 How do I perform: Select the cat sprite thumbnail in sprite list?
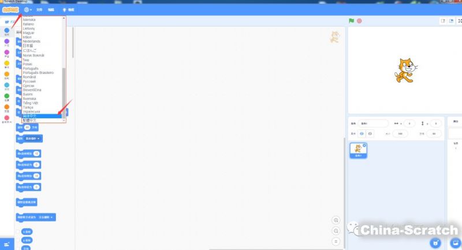pos(358,150)
